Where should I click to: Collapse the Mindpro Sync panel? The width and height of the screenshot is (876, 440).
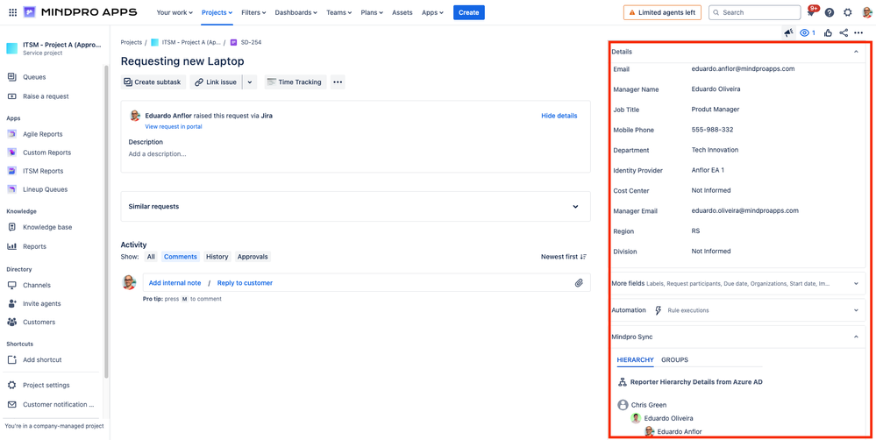tap(855, 337)
